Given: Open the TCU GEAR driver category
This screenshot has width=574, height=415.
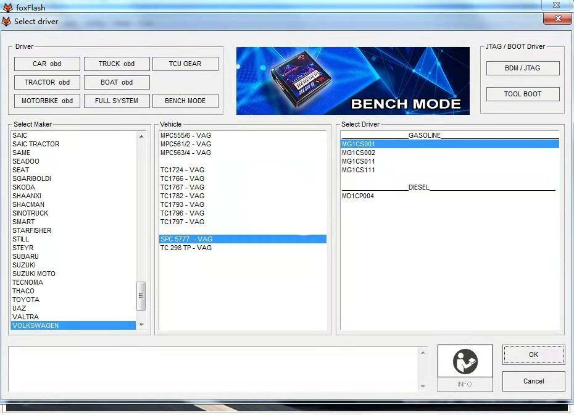Looking at the screenshot, I should click(x=185, y=64).
